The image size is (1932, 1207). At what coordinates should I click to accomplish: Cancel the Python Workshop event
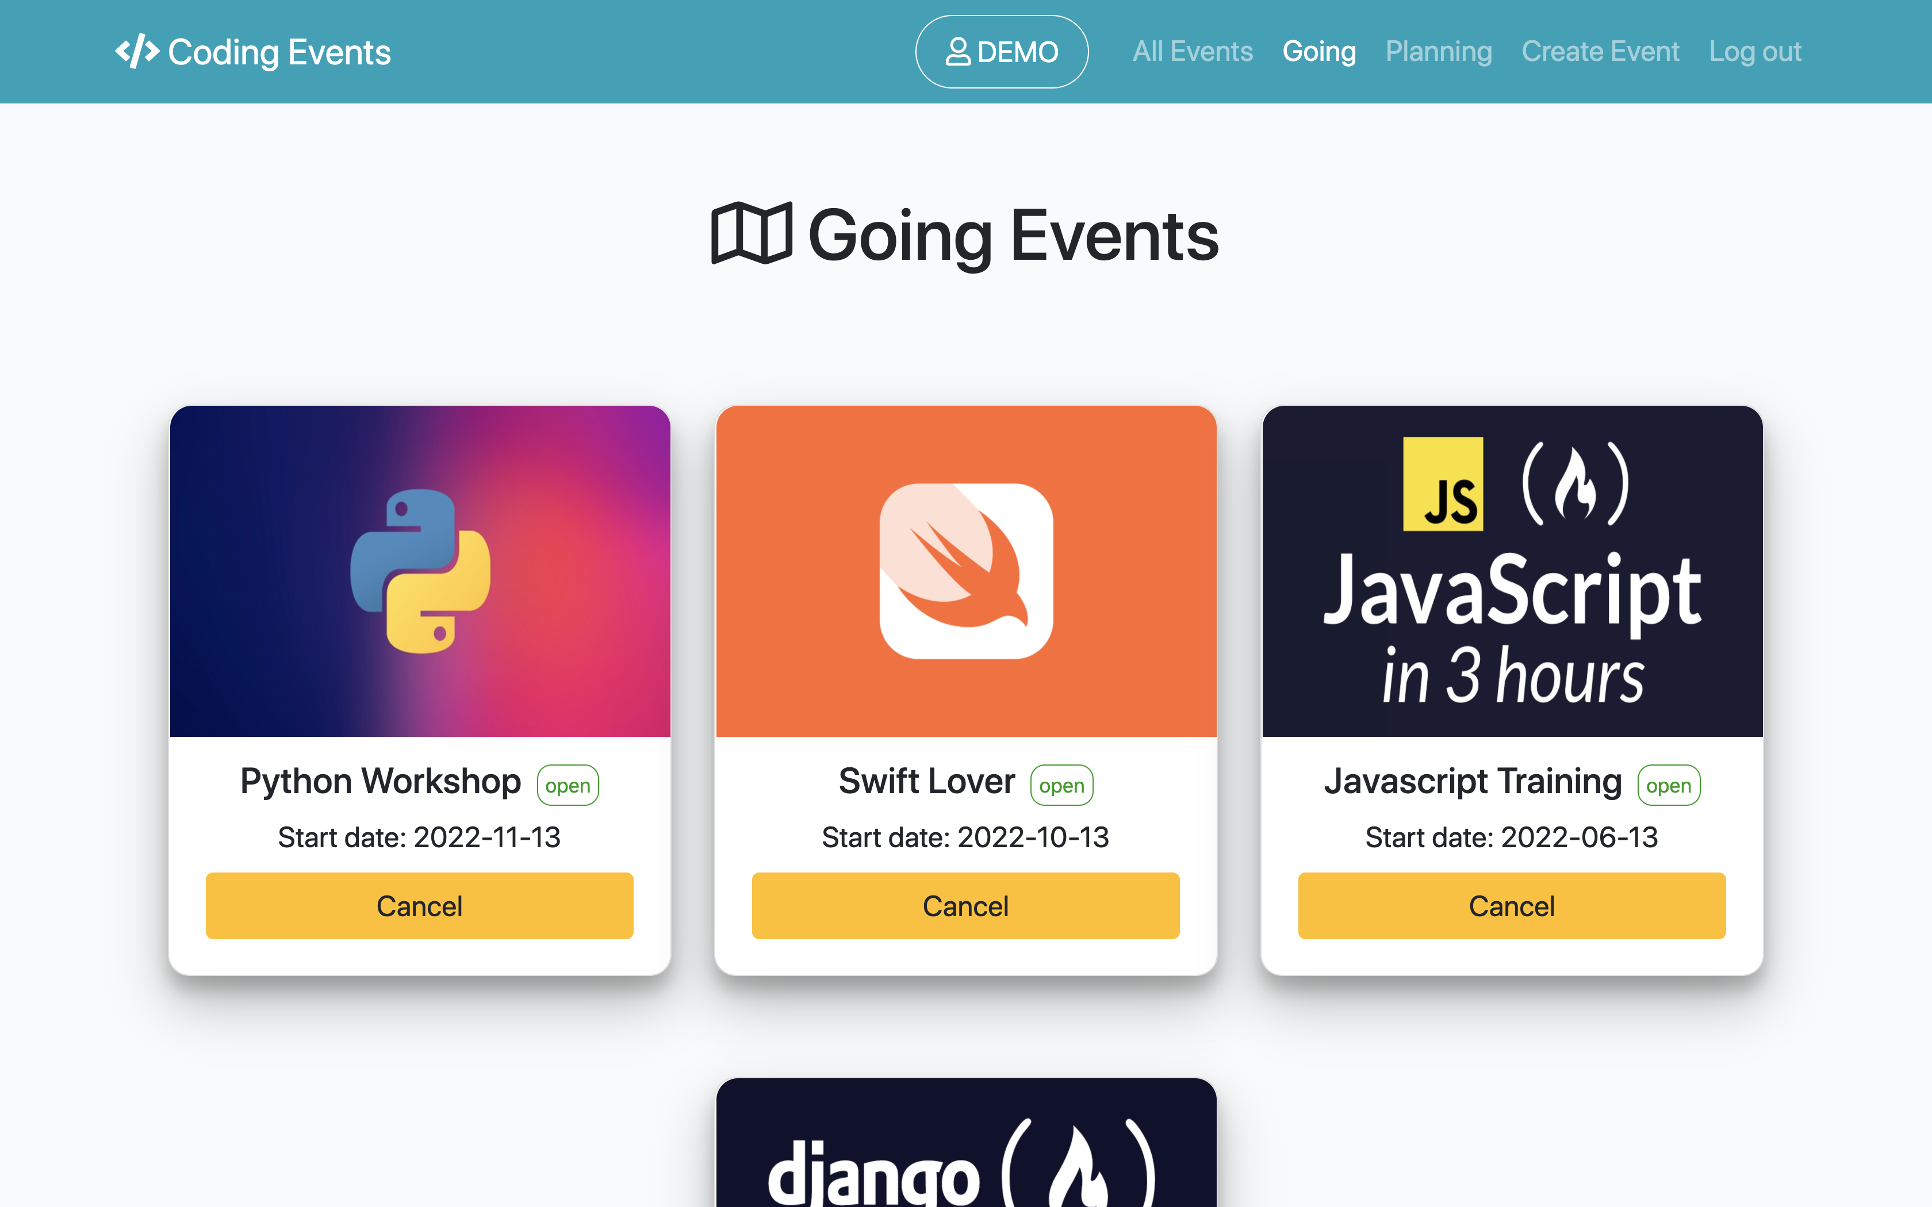[x=420, y=906]
